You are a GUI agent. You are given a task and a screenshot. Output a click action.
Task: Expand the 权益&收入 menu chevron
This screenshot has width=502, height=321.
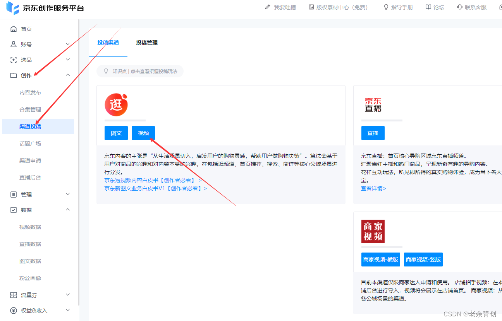point(68,310)
